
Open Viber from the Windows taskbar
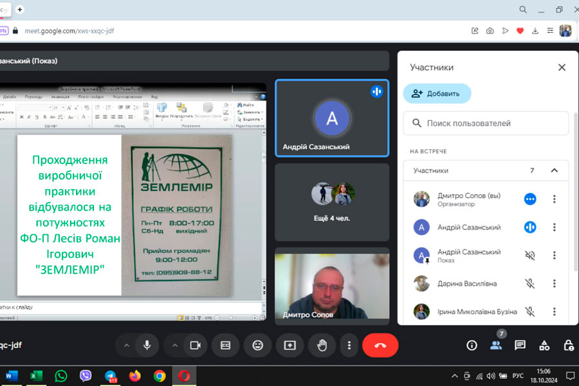(86, 376)
